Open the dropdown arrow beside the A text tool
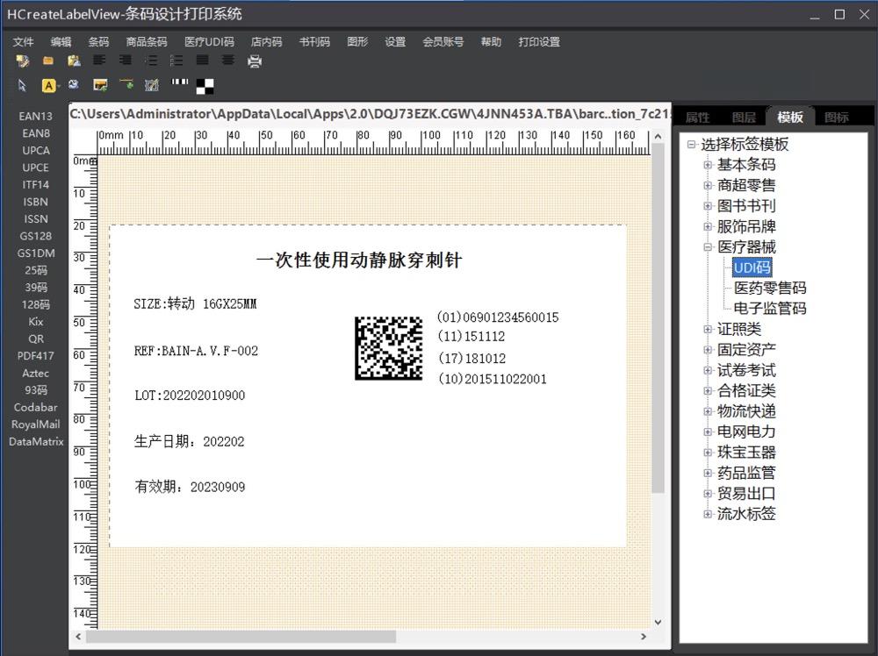The height and width of the screenshot is (656, 878). click(x=58, y=86)
